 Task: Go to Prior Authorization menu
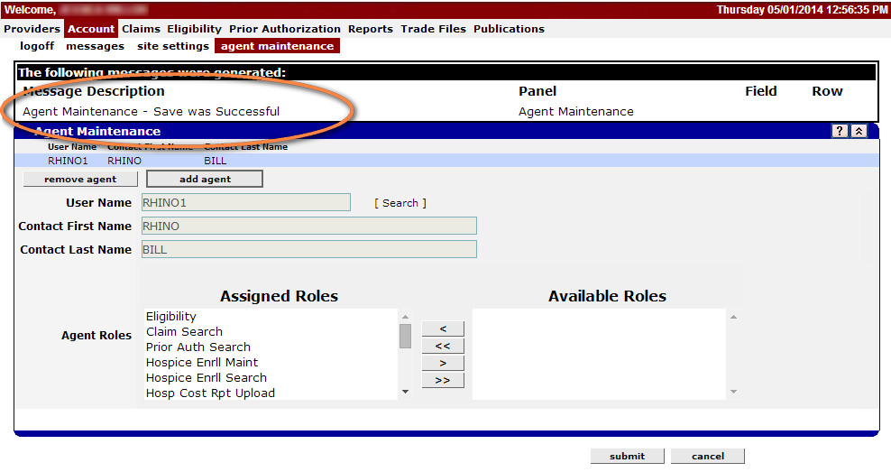coord(284,29)
